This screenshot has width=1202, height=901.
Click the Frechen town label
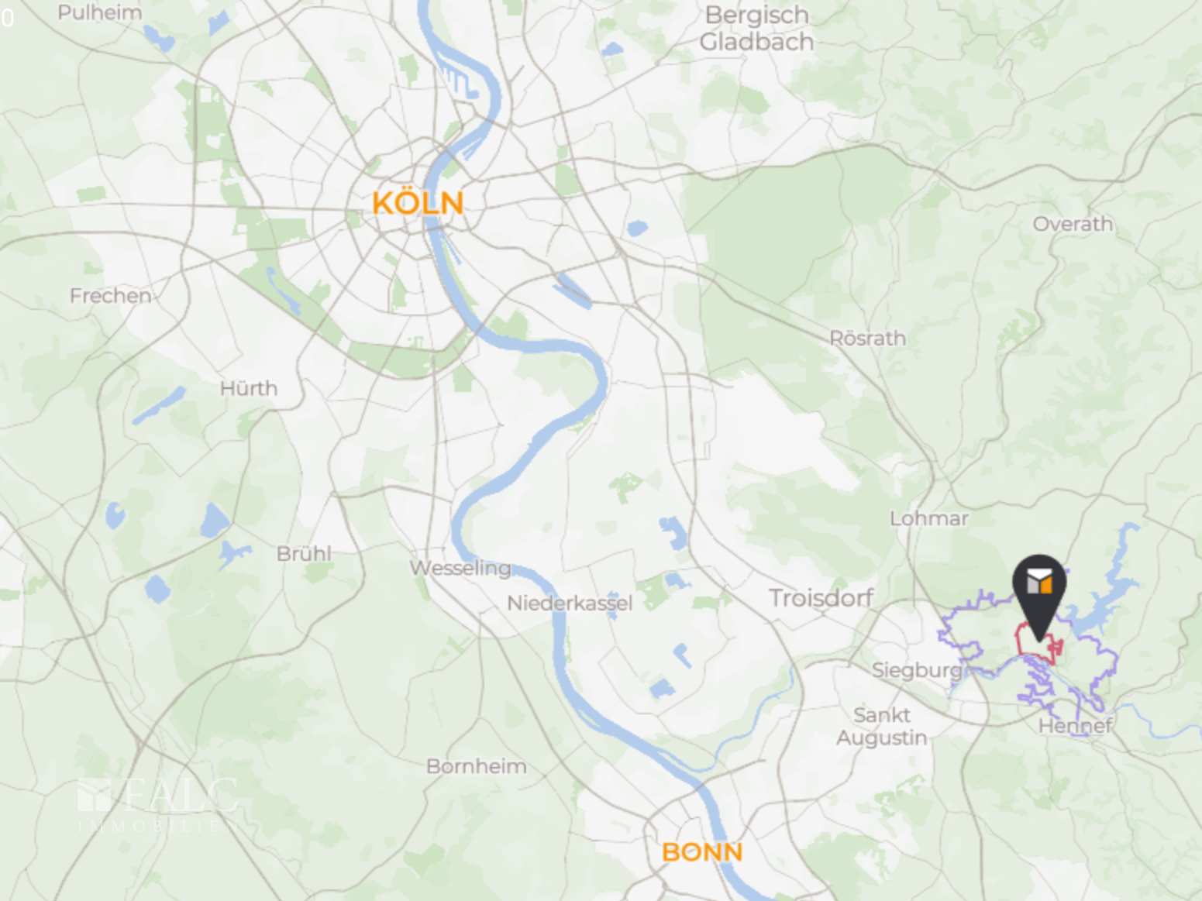(x=110, y=296)
